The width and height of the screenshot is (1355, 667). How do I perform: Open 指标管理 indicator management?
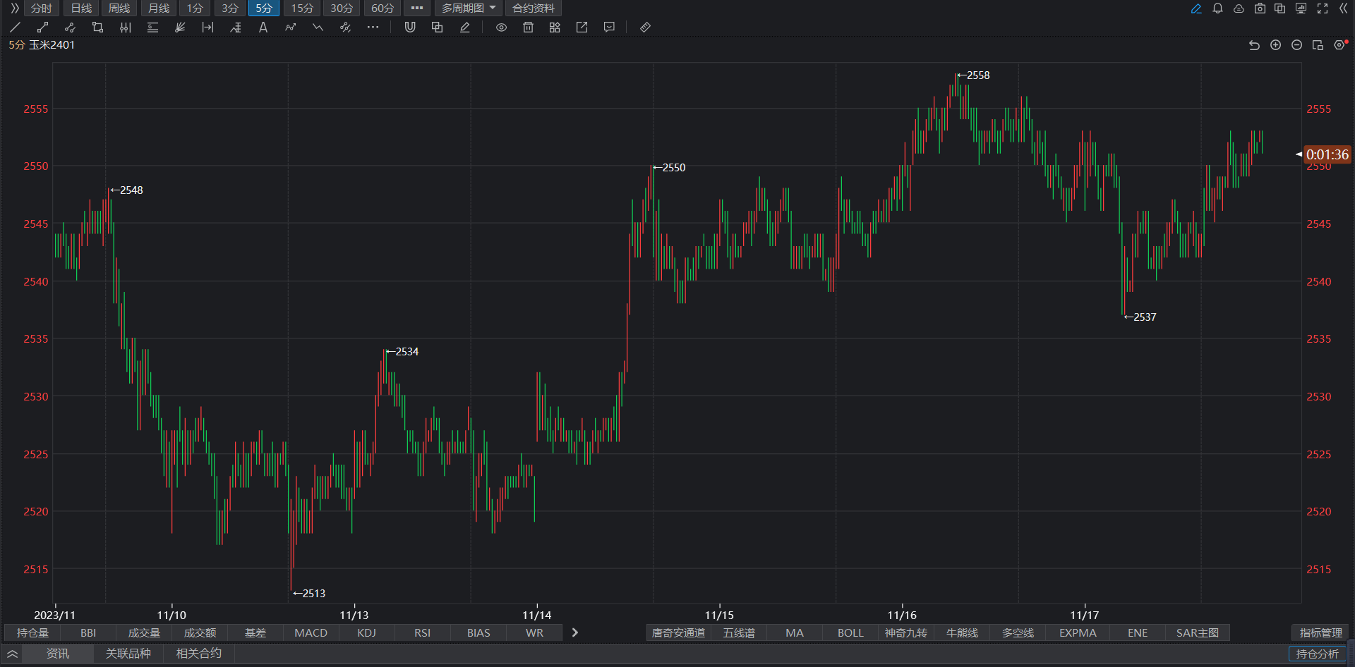1320,632
